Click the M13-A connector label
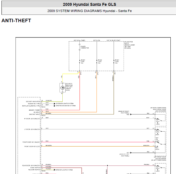The width and height of the screenshot is (176, 174). click(43, 116)
